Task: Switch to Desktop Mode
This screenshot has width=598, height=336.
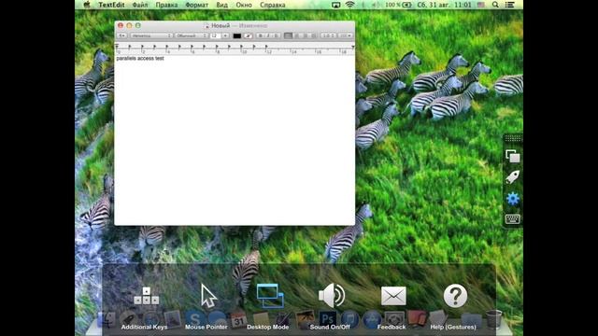Action: click(270, 296)
